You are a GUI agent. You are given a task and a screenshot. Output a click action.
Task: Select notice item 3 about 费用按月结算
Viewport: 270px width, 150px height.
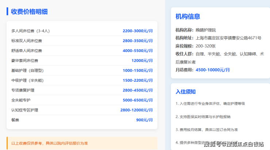pos(207,130)
